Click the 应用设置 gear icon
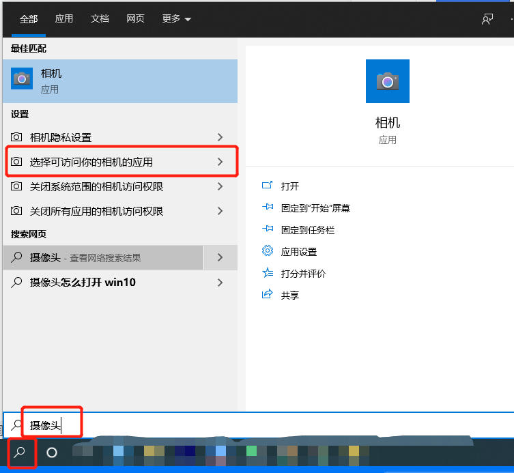514x473 pixels. tap(268, 251)
